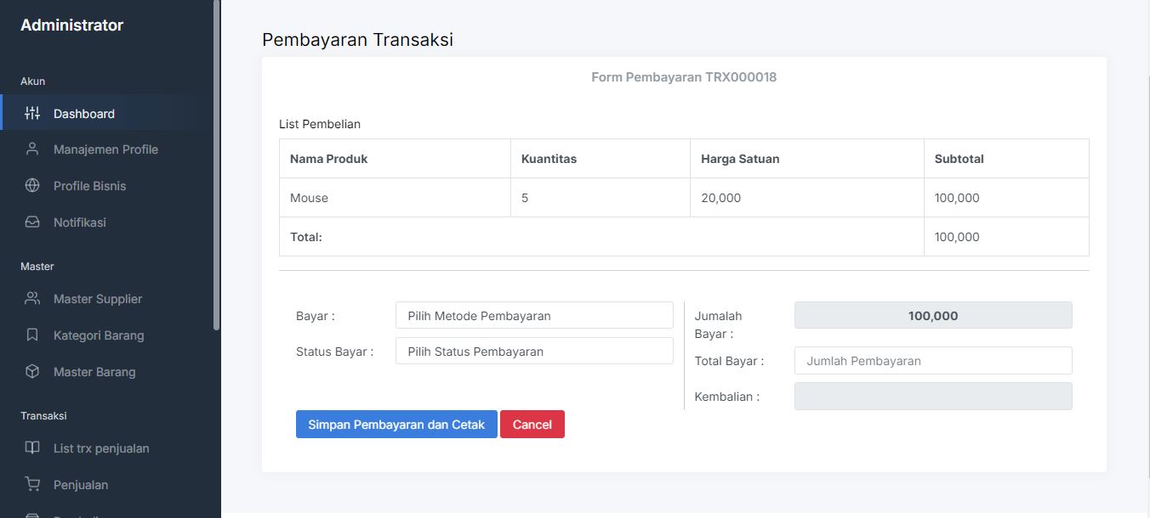
Task: Select Kategori Barang from the sidebar
Action: 99,335
